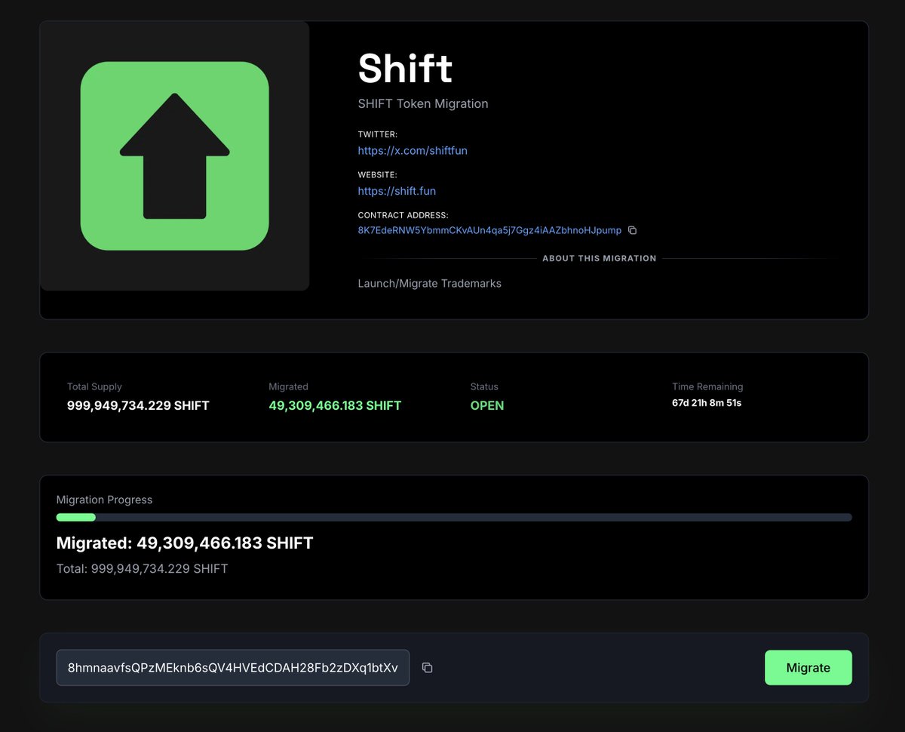Click 'Total: 999,949,734.229 SHIFT' text
Screen dimensions: 905x732
click(142, 568)
